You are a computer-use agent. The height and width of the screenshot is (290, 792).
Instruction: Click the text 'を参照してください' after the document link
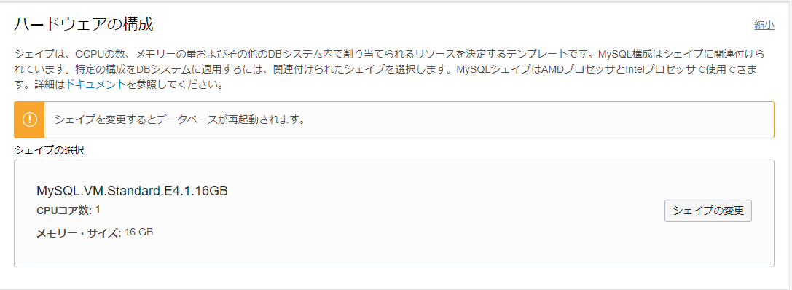pyautogui.click(x=175, y=85)
